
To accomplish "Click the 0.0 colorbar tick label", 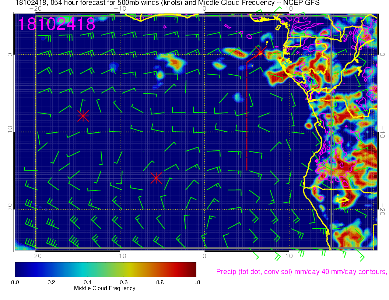I will pyautogui.click(x=15, y=282).
